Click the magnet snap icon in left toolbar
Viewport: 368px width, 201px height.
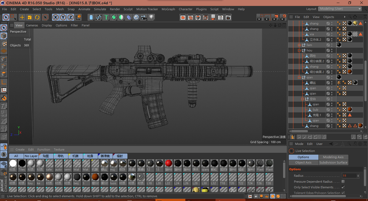4,98
